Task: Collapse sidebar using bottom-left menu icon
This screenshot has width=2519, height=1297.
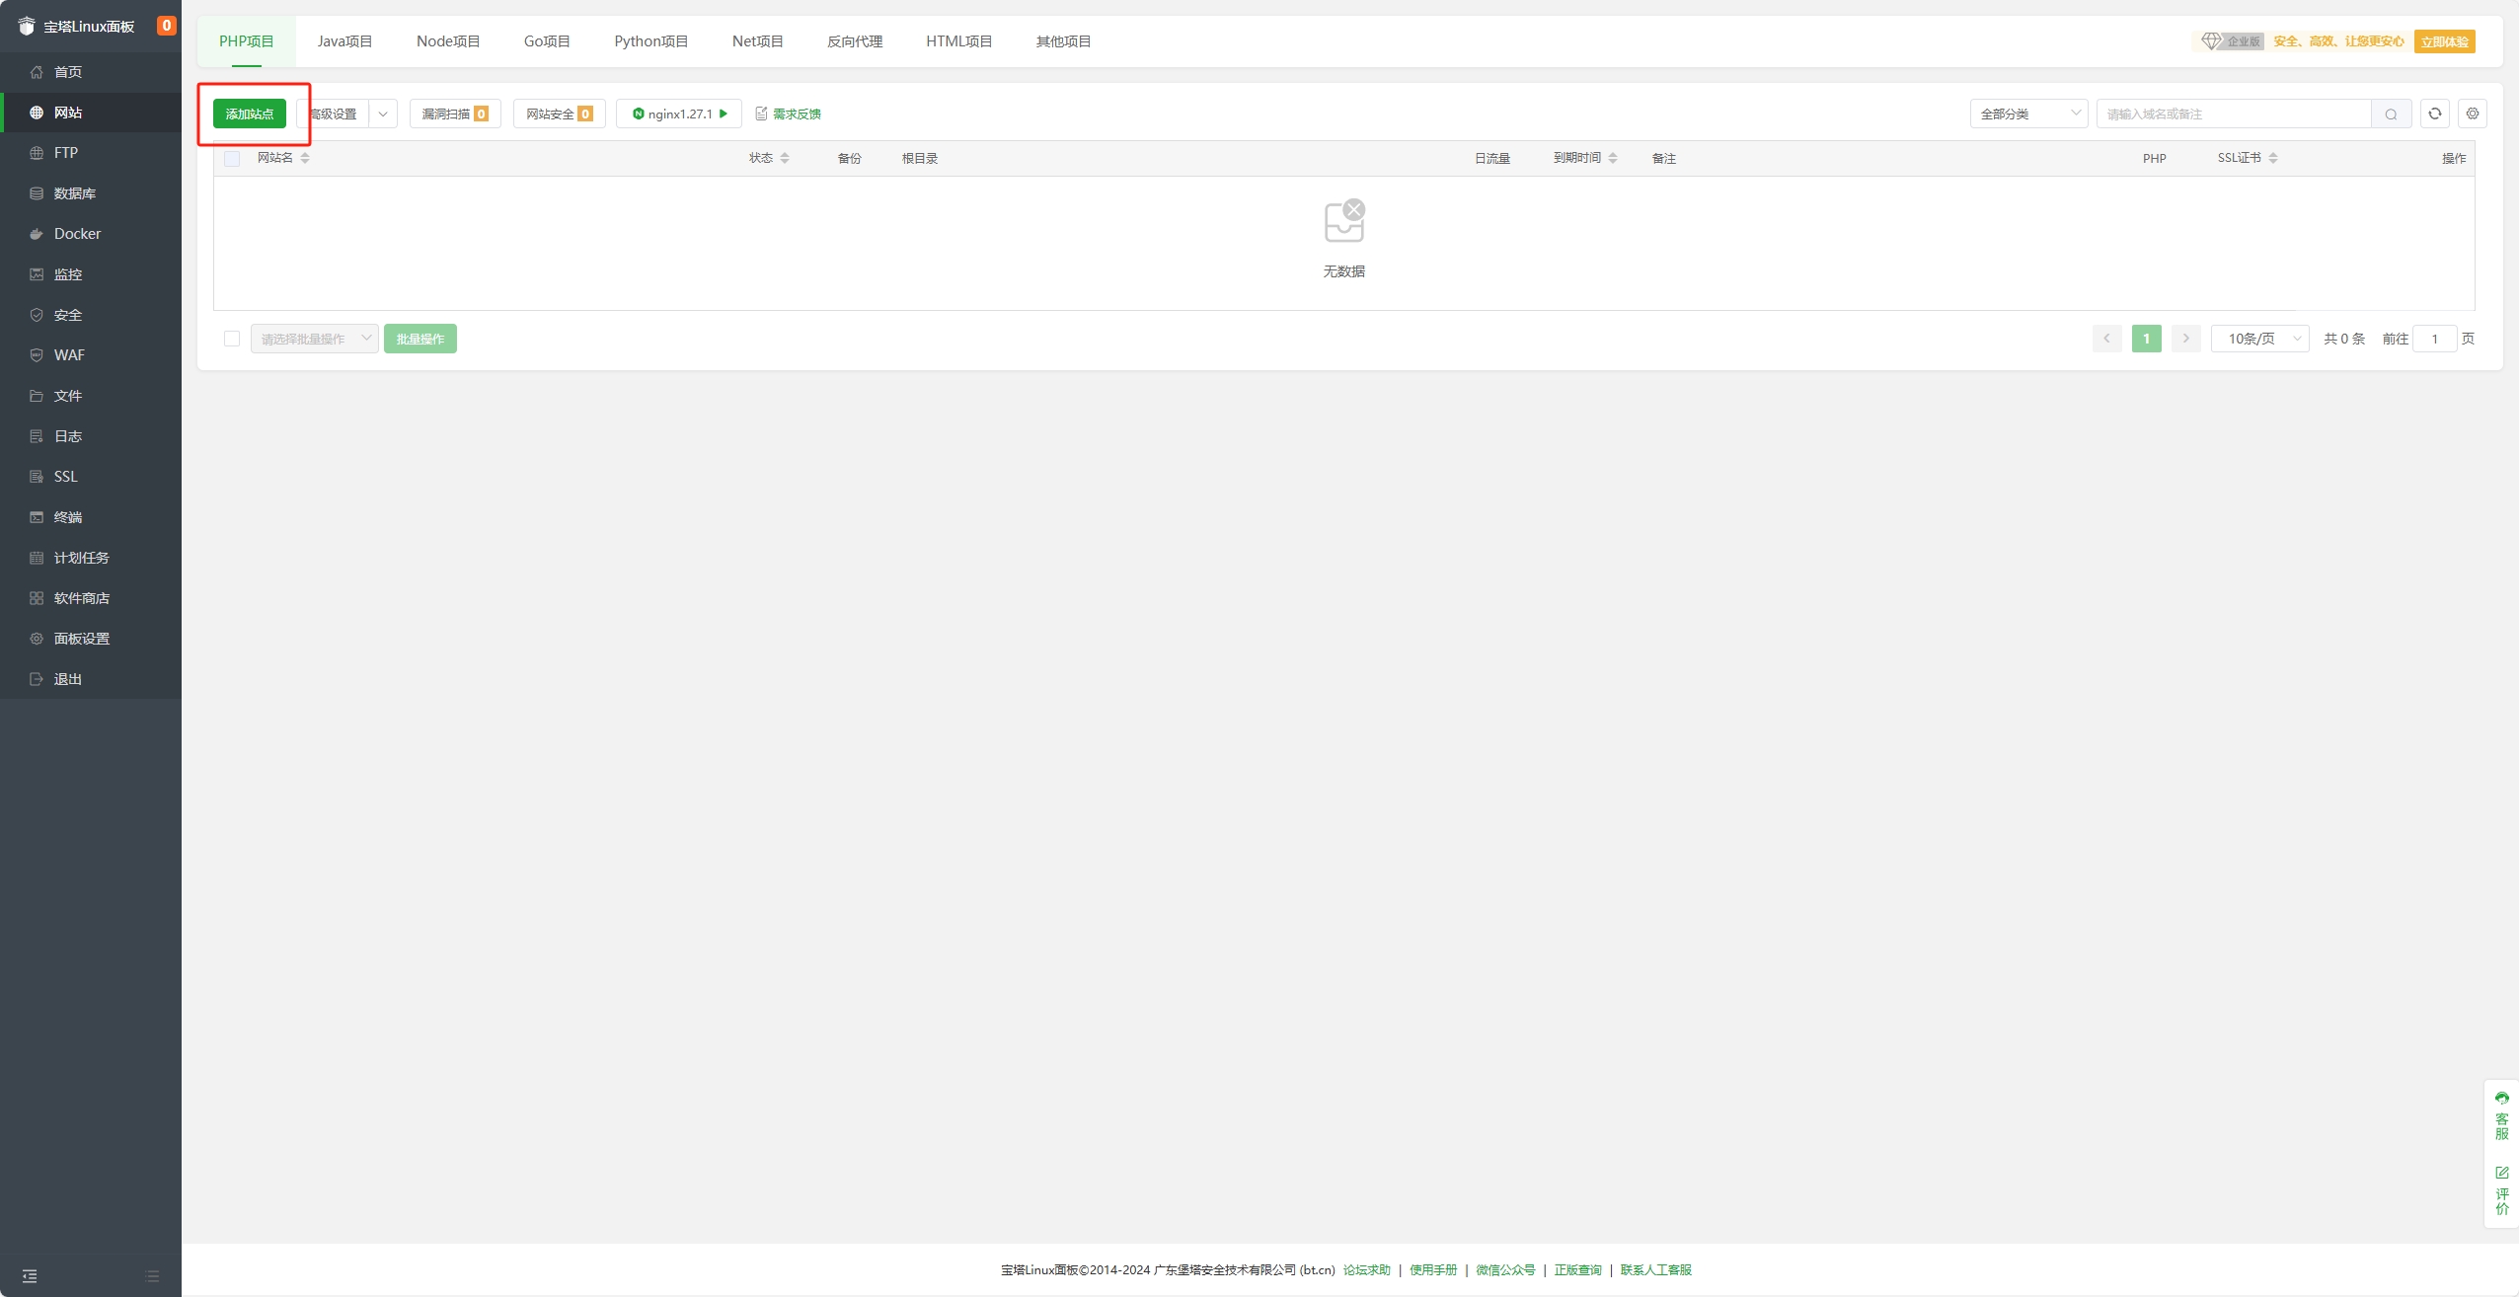Action: tap(30, 1275)
